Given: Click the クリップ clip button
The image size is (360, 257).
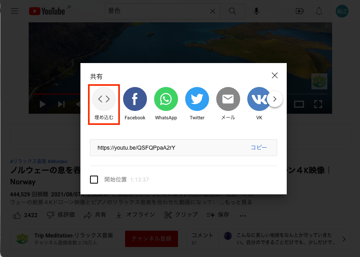Looking at the screenshot, I should coord(181,215).
